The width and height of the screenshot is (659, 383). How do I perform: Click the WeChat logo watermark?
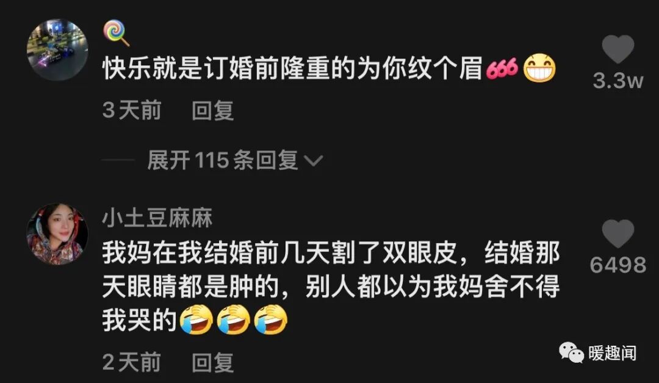(572, 352)
